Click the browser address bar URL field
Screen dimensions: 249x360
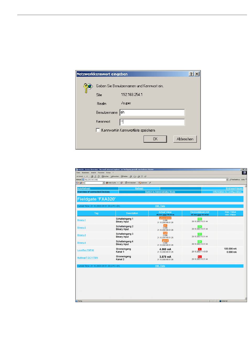click(x=155, y=179)
